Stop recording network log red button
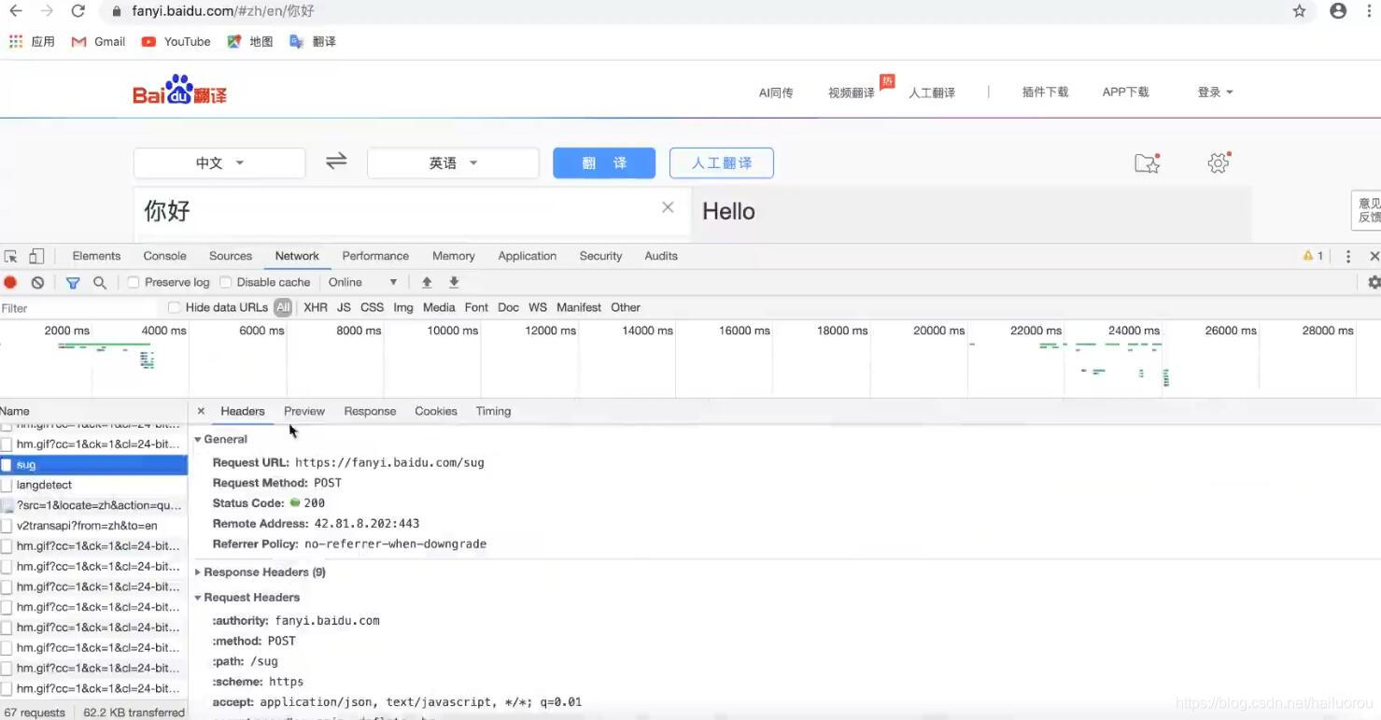The height and width of the screenshot is (720, 1381). coord(10,282)
